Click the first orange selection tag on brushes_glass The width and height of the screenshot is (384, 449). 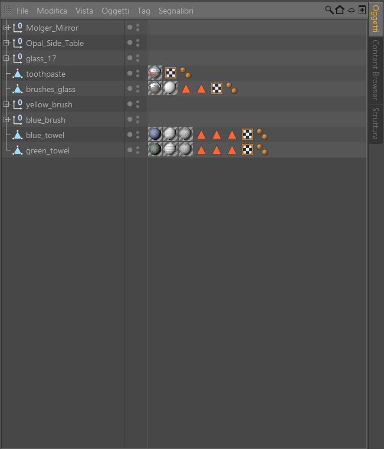pos(186,89)
